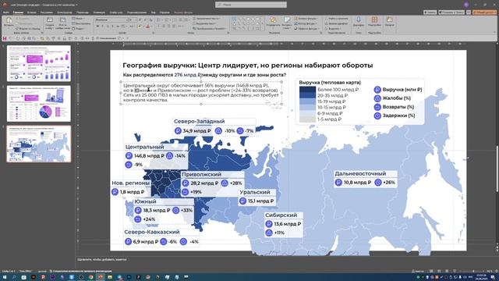This screenshot has height=281, width=499.
Task: Switch to the Insert (Вставка) tab
Action: (x=31, y=12)
